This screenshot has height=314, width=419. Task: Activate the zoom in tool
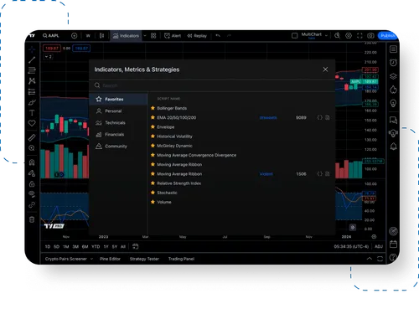pos(32,148)
